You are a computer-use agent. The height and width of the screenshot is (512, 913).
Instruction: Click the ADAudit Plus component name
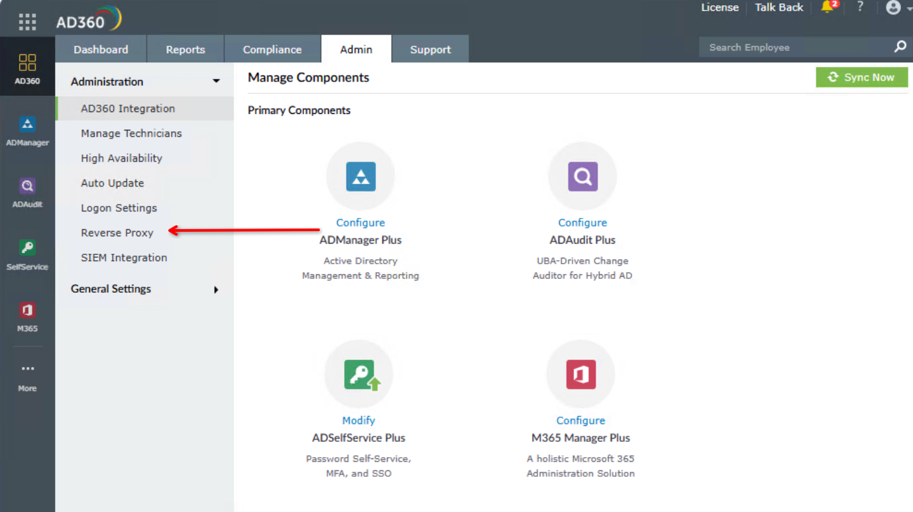pos(582,240)
